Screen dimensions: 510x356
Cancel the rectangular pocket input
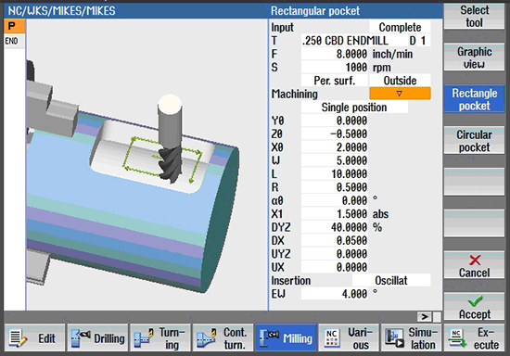click(474, 265)
